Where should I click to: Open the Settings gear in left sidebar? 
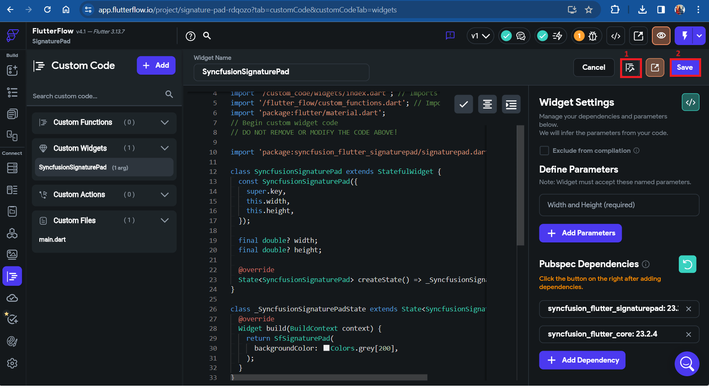tap(12, 363)
